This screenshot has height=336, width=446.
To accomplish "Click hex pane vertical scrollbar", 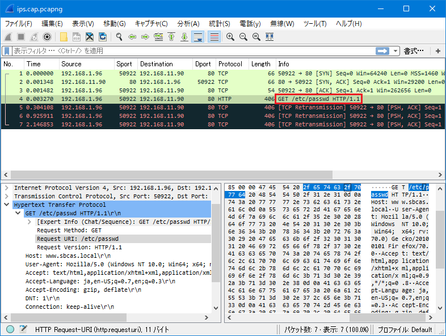I will point(440,240).
